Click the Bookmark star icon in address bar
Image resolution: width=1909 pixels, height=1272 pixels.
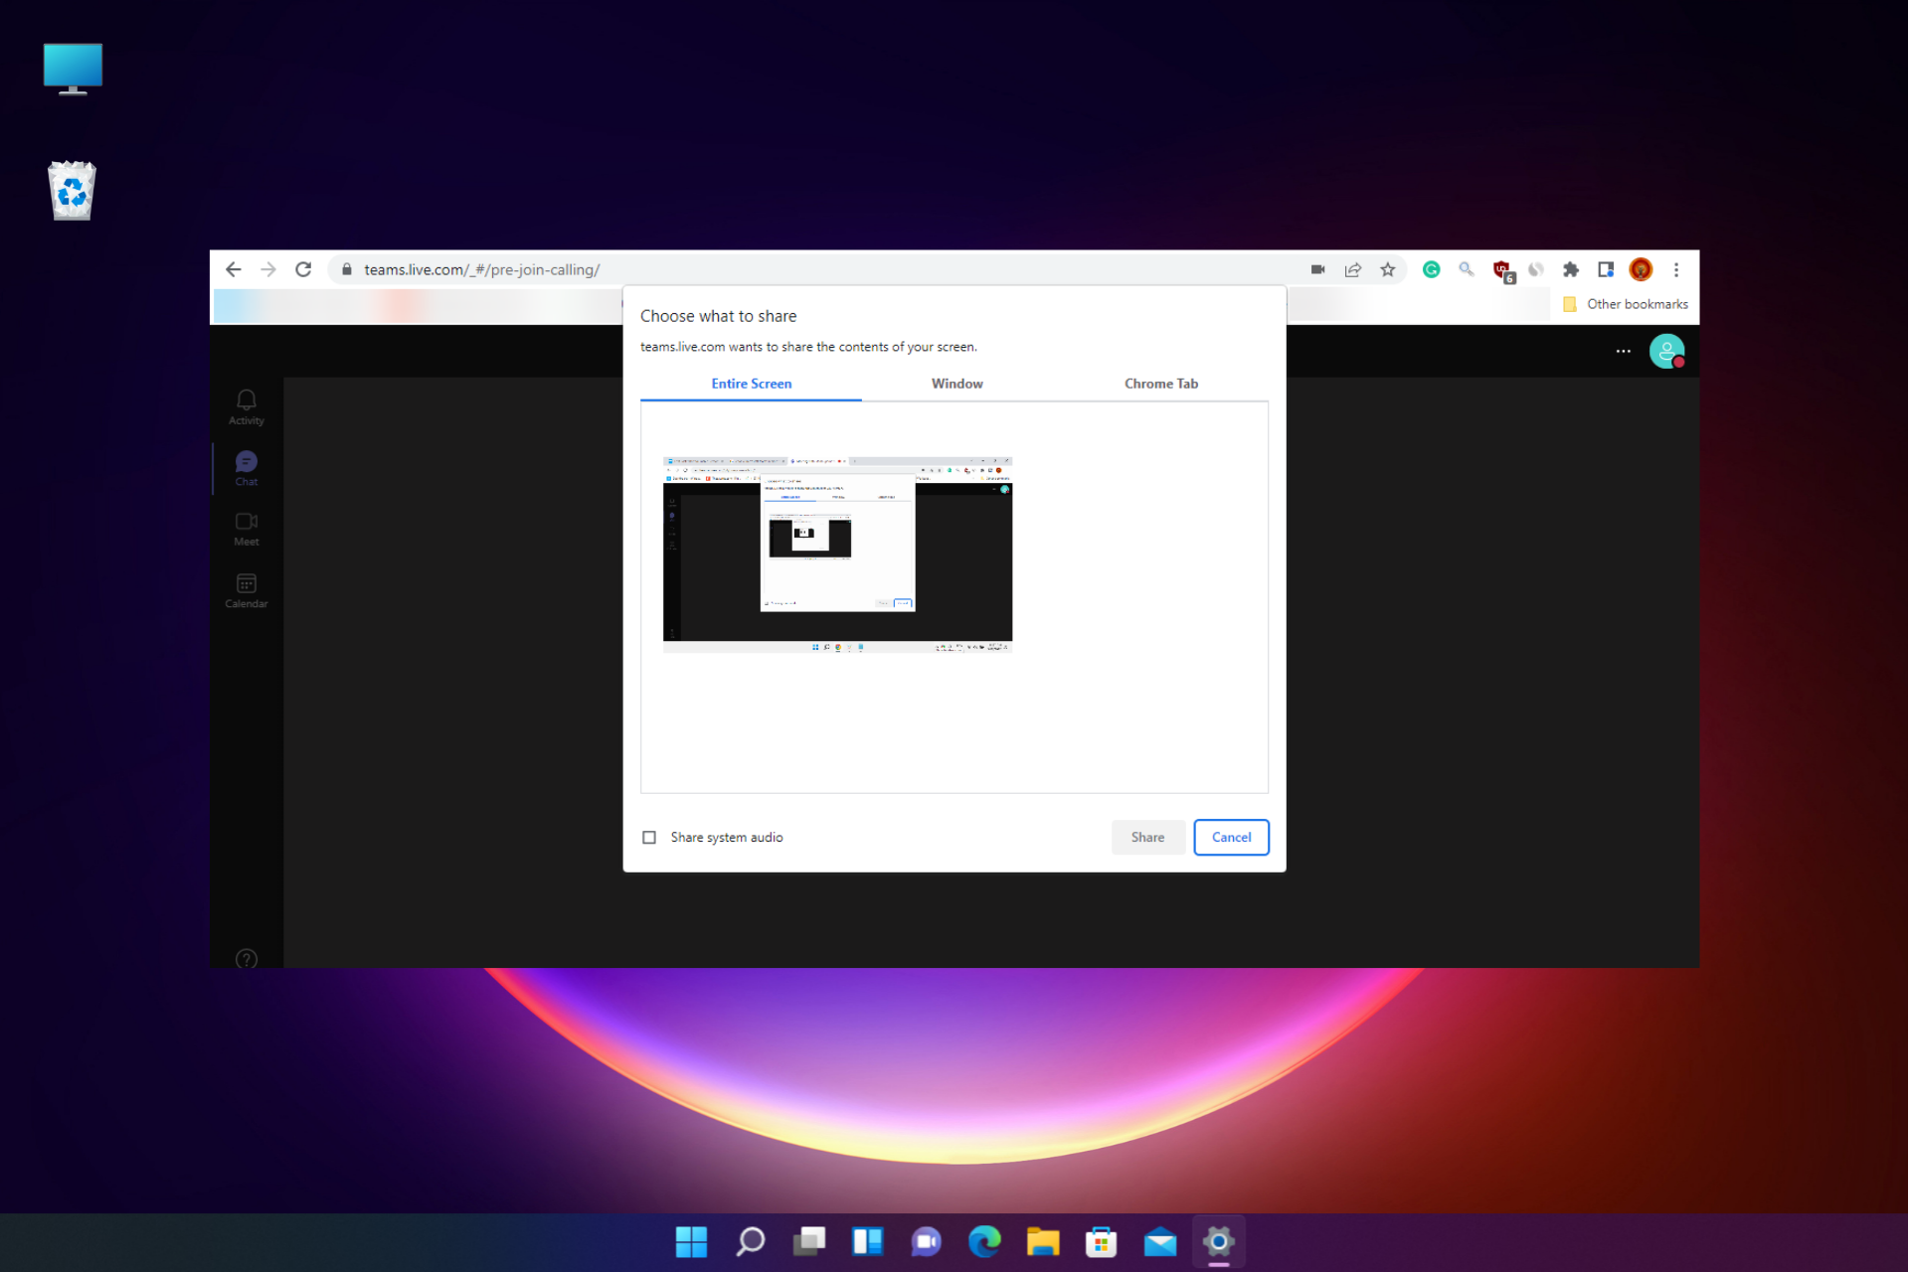1388,269
